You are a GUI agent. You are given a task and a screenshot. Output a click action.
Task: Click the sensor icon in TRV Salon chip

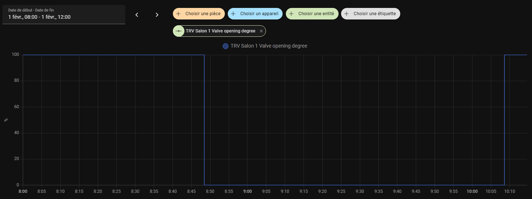tap(178, 31)
